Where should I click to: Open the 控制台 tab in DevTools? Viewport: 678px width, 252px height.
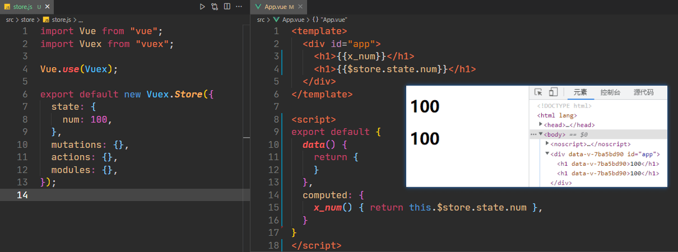pos(610,92)
